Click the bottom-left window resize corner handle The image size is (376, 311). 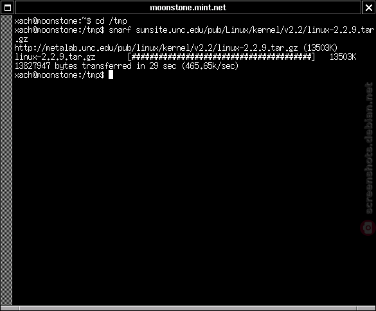pyautogui.click(x=10, y=308)
